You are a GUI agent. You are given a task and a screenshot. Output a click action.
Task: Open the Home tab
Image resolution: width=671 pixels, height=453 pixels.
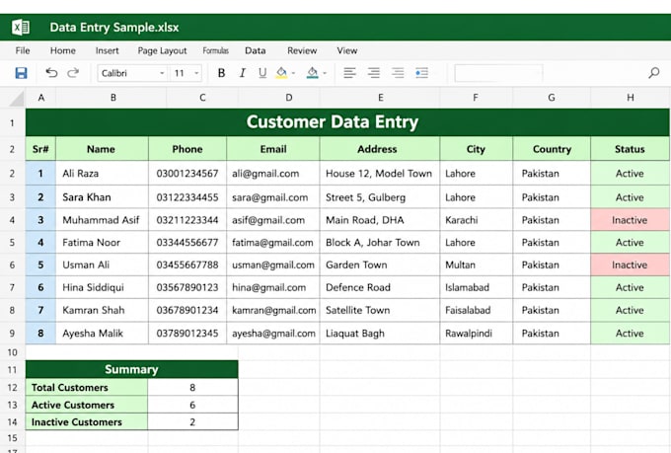click(63, 50)
